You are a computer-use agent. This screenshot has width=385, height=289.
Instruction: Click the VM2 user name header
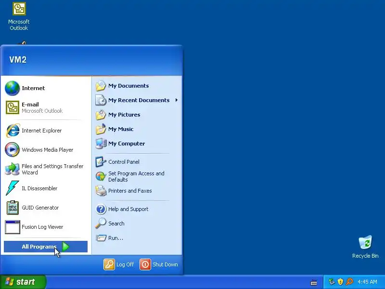pos(18,60)
